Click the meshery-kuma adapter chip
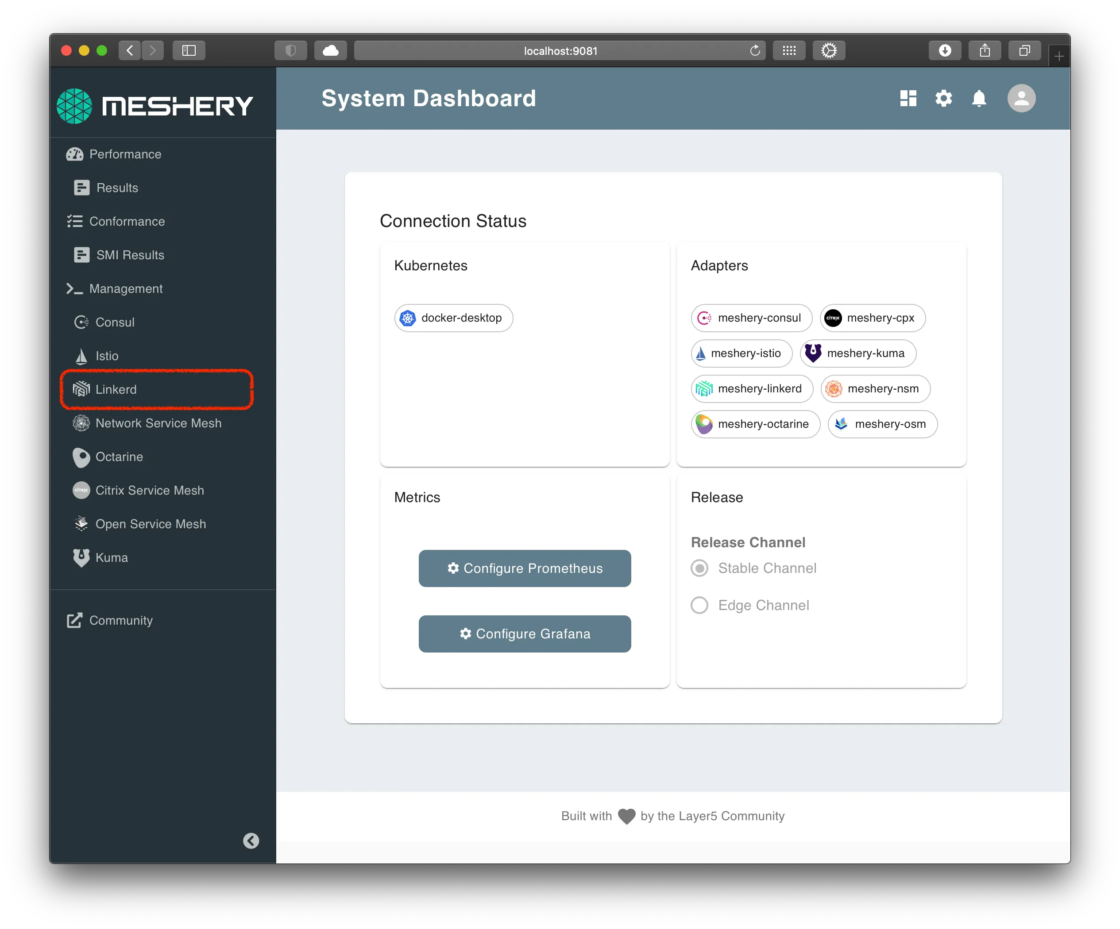The height and width of the screenshot is (929, 1120). point(857,353)
